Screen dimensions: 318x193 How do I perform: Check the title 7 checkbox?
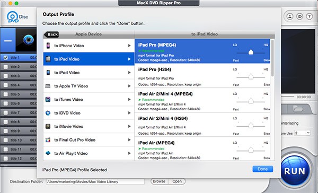tap(6, 112)
